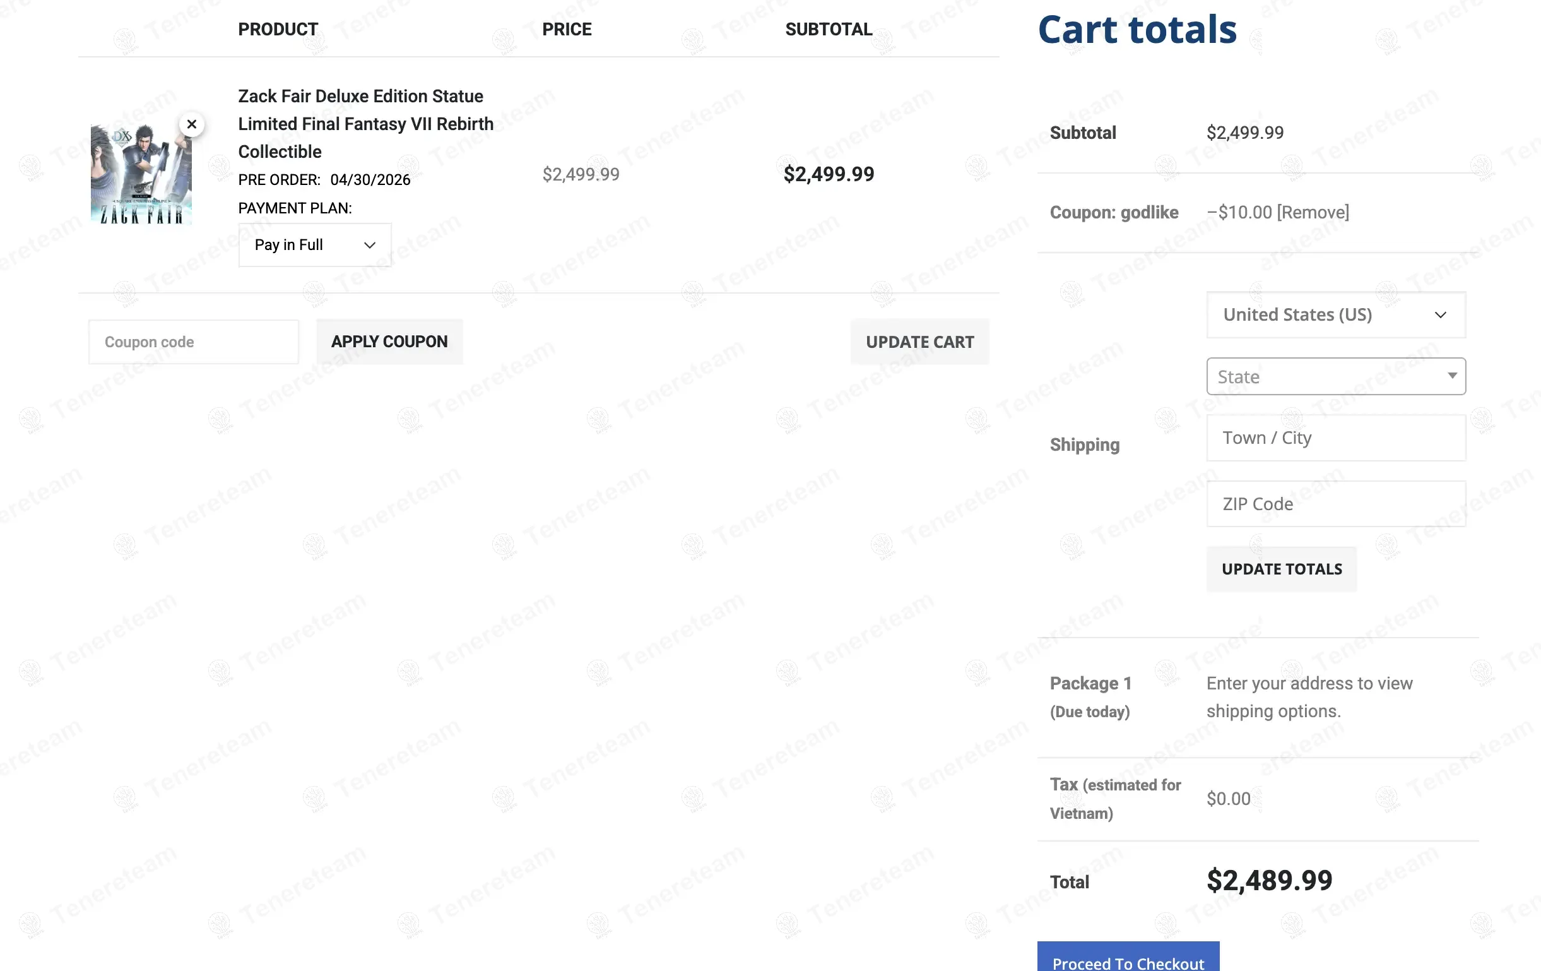The width and height of the screenshot is (1541, 971).
Task: Click the Subtotal column header
Action: [x=828, y=30]
